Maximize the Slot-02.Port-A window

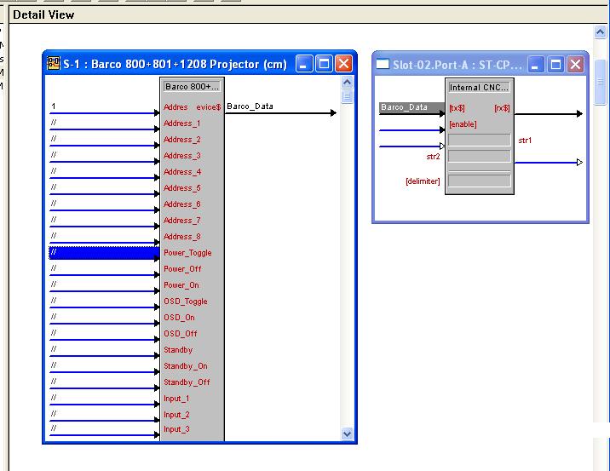point(555,65)
